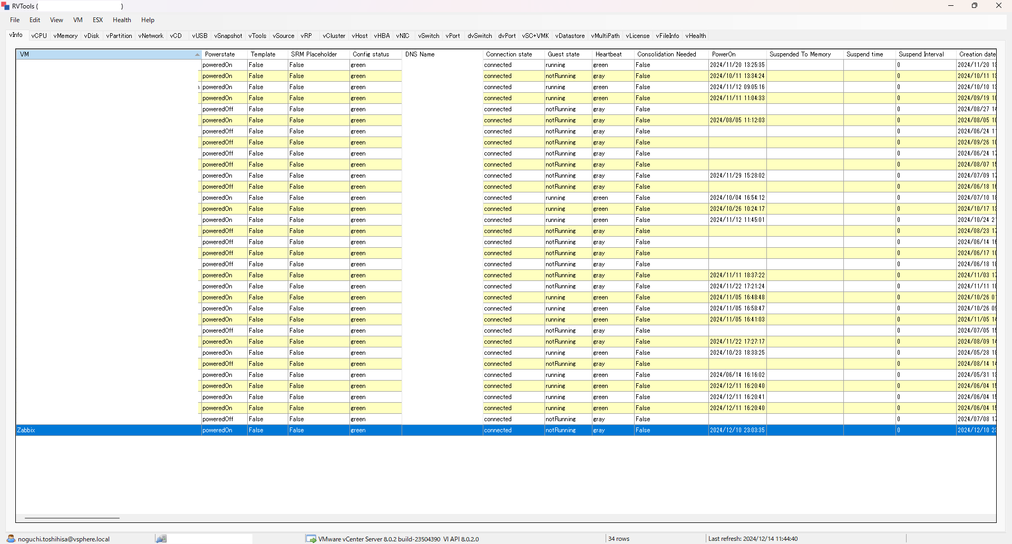Open the File menu
The width and height of the screenshot is (1012, 544).
(15, 20)
